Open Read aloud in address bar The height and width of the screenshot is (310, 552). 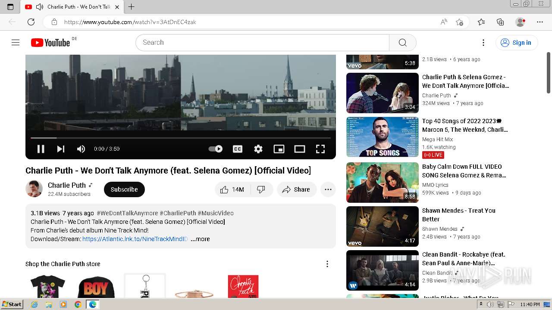pos(444,22)
